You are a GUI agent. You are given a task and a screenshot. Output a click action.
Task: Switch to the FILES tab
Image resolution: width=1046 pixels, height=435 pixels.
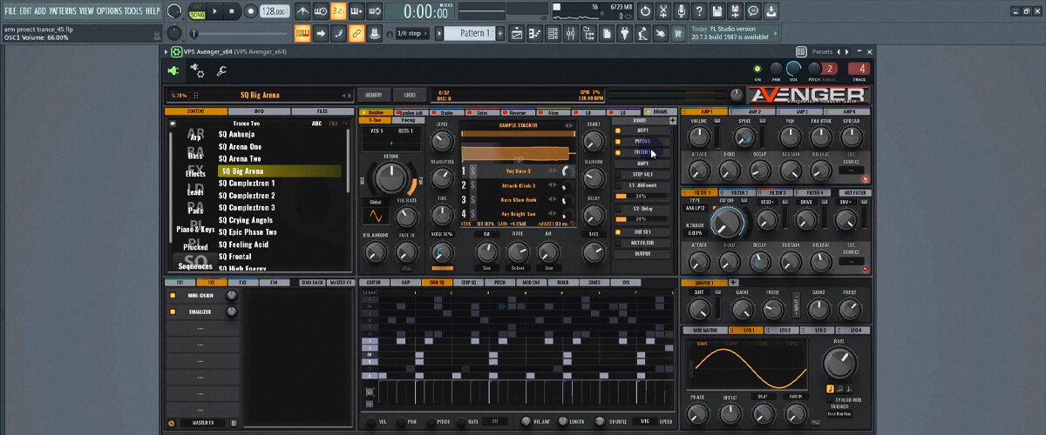point(322,111)
